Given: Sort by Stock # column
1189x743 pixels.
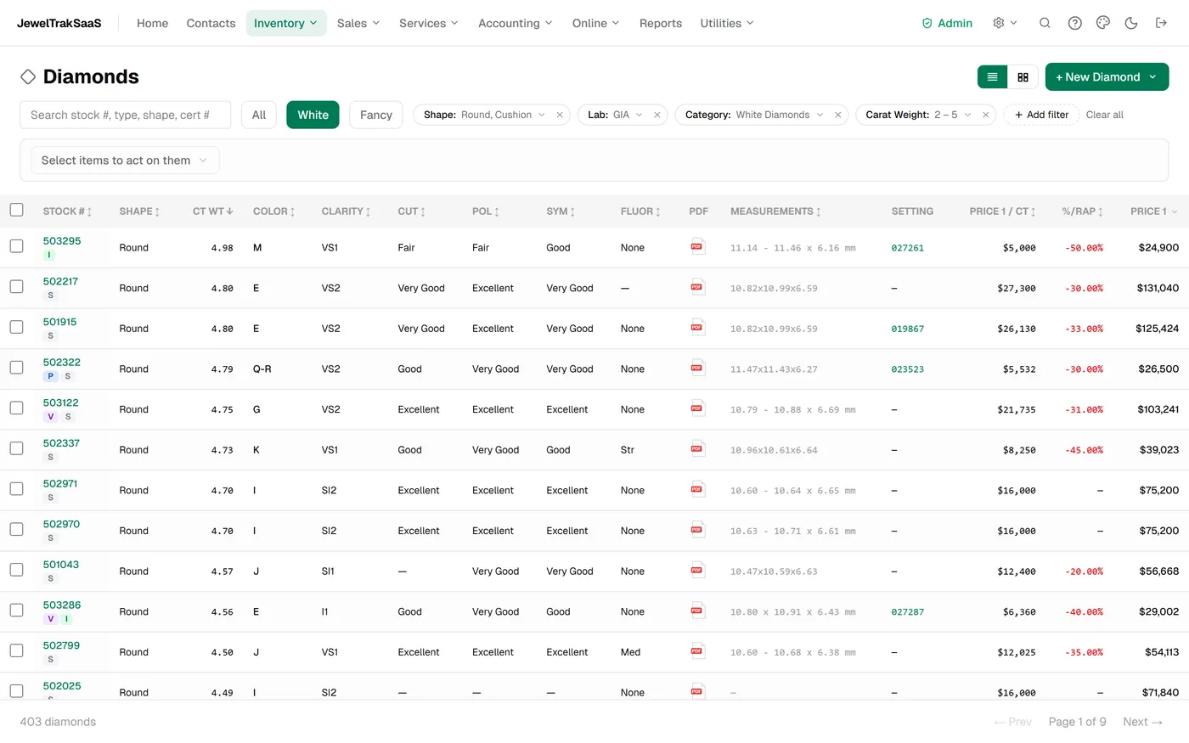Looking at the screenshot, I should (67, 211).
